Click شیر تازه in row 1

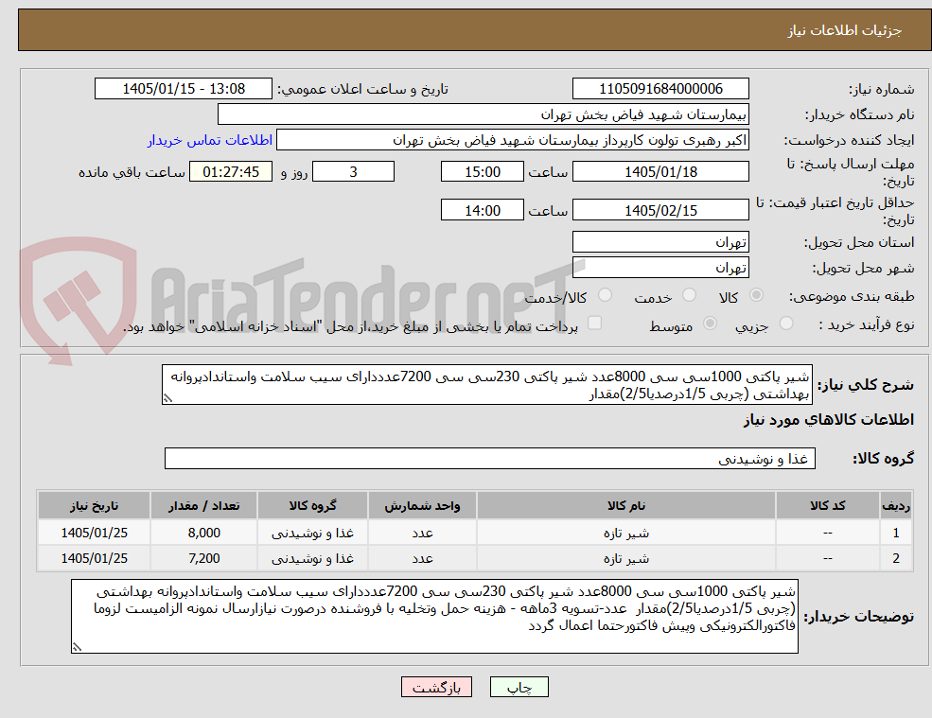tap(625, 533)
